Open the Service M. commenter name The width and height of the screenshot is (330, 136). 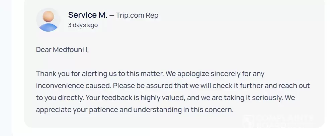[x=88, y=15]
